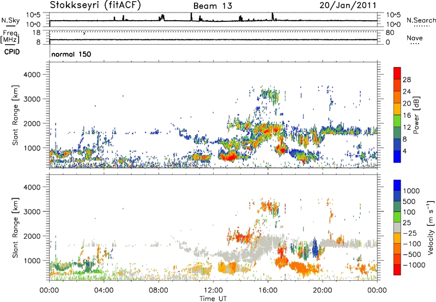This screenshot has height=302, width=436.
Task: Click the 'Beam 13' label
Action: [213, 6]
